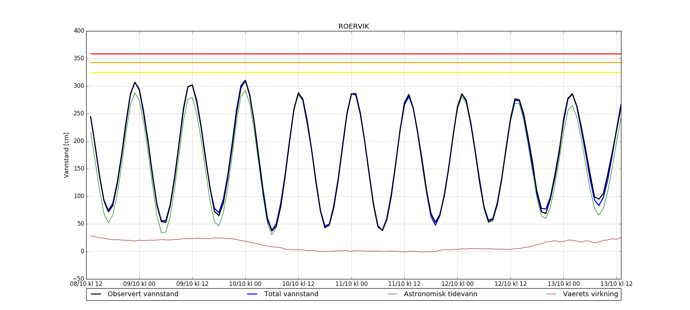Click the x-axis label 09/10 kl 12
Viewport: 690px width, 310px height.
(x=193, y=284)
